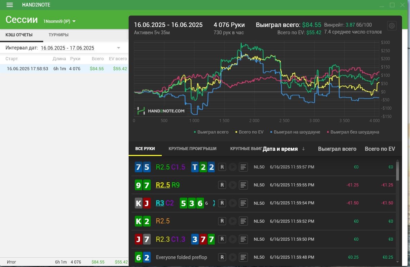Viewport: 410px width, 267px height.
Task: Click the hands list scrollbar thumb
Action: pyautogui.click(x=398, y=171)
